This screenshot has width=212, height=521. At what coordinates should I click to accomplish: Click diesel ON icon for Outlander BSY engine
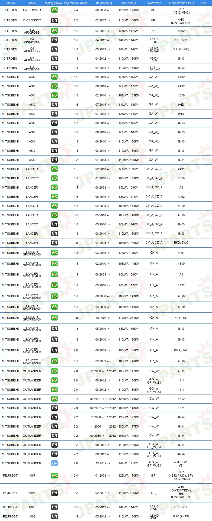coord(54,408)
